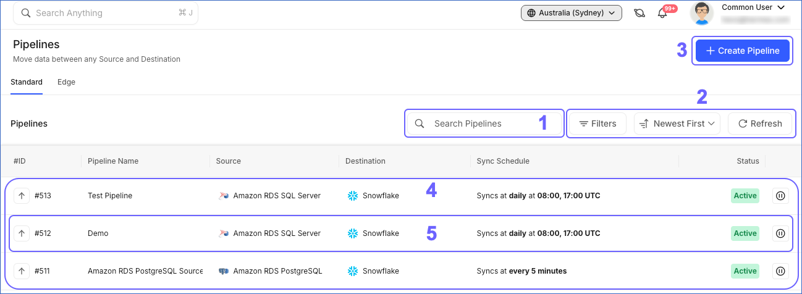The image size is (802, 294).
Task: Click the magnifier icon in Search Pipelines
Action: (420, 124)
